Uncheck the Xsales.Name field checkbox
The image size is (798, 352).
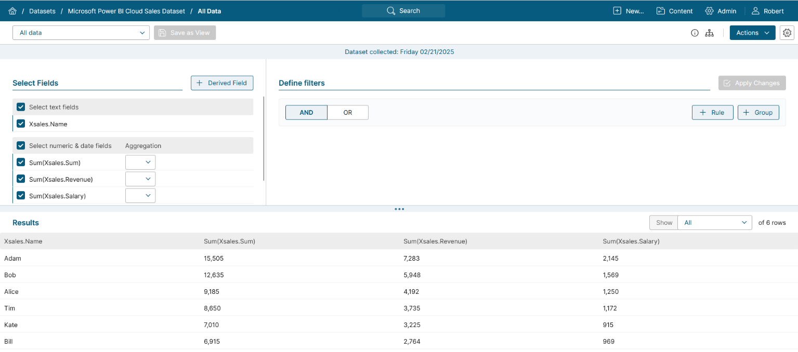tap(21, 124)
